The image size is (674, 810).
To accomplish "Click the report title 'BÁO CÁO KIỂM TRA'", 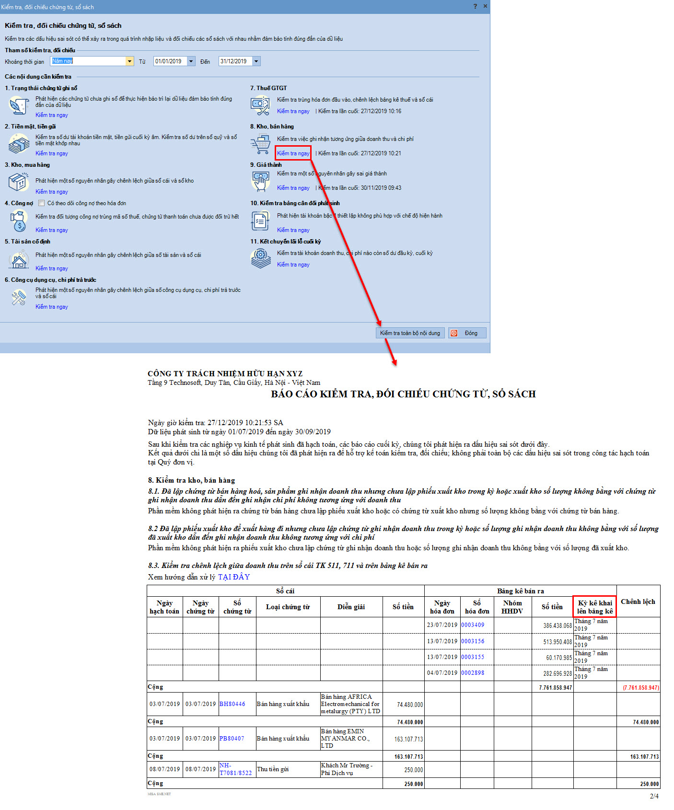I will coord(403,394).
